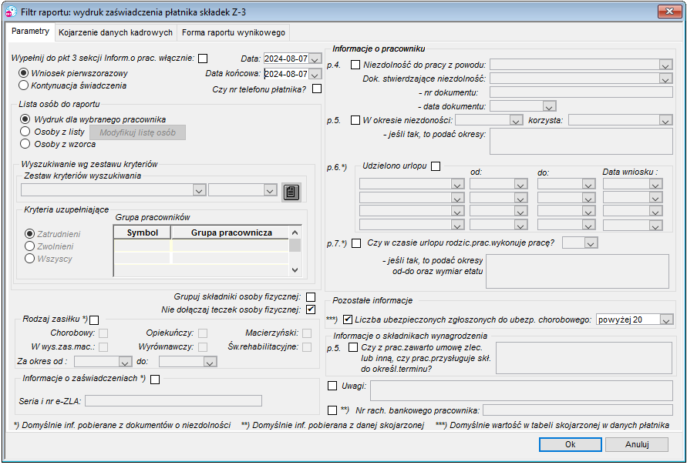687x465 pixels.
Task: Uncheck Nie dołączaj teczek osoby fizycznej
Action: click(311, 309)
